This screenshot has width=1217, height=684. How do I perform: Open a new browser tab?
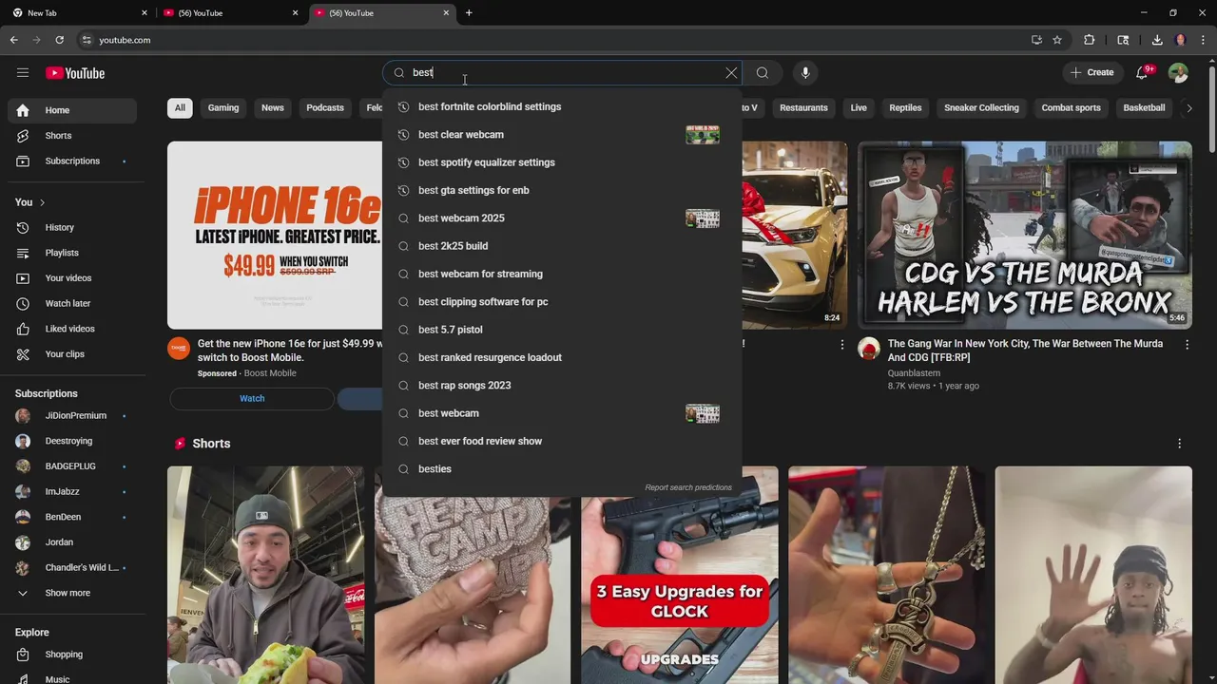click(469, 13)
